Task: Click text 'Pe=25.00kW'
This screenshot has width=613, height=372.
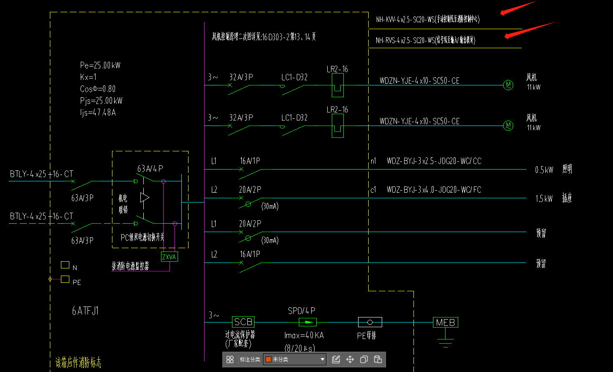Action: 100,65
